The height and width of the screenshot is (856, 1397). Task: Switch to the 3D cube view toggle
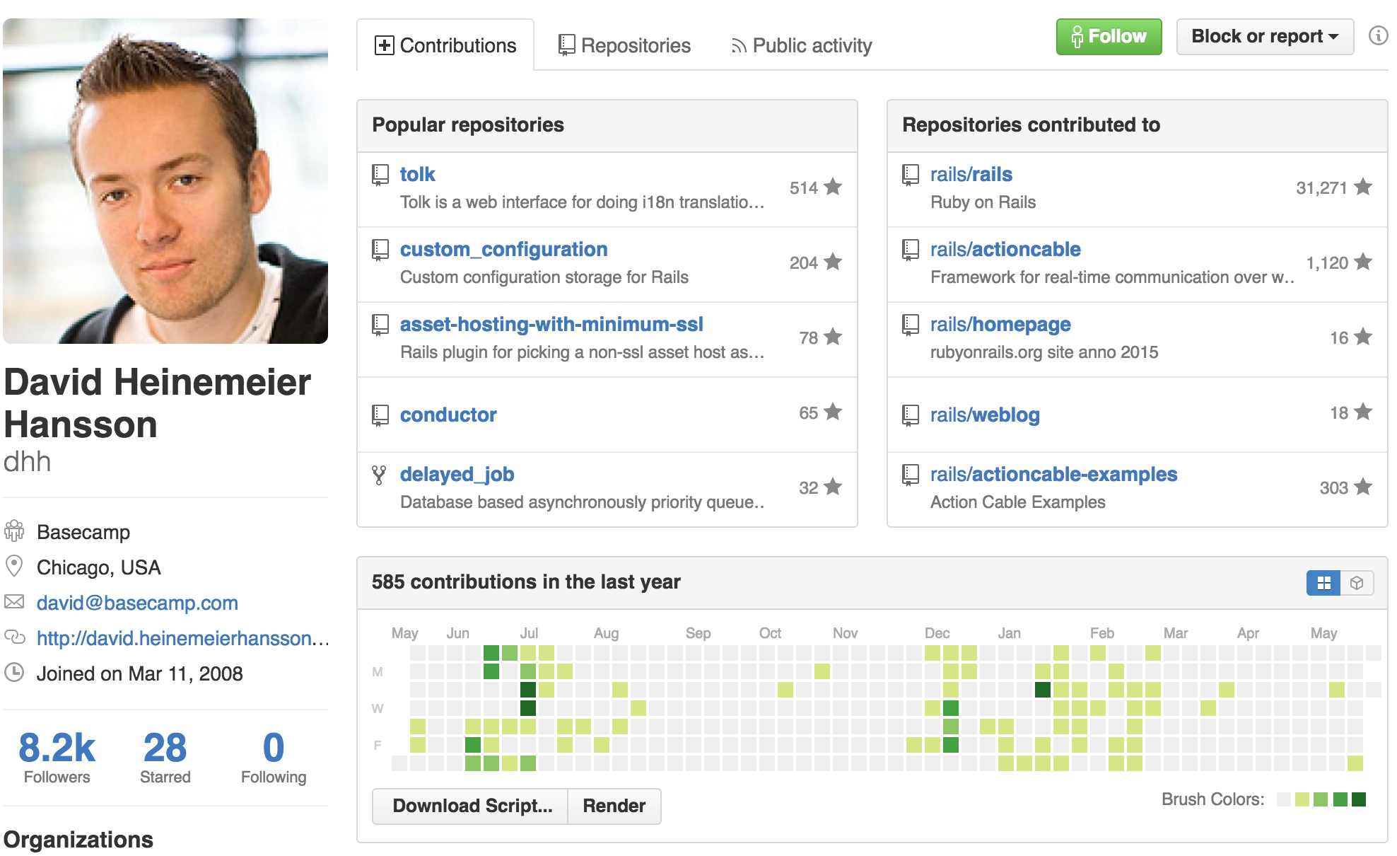[x=1357, y=583]
